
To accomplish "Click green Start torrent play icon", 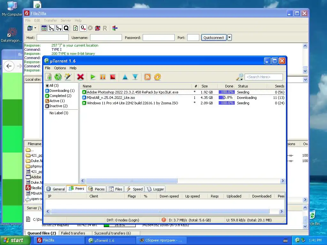I will (93, 77).
